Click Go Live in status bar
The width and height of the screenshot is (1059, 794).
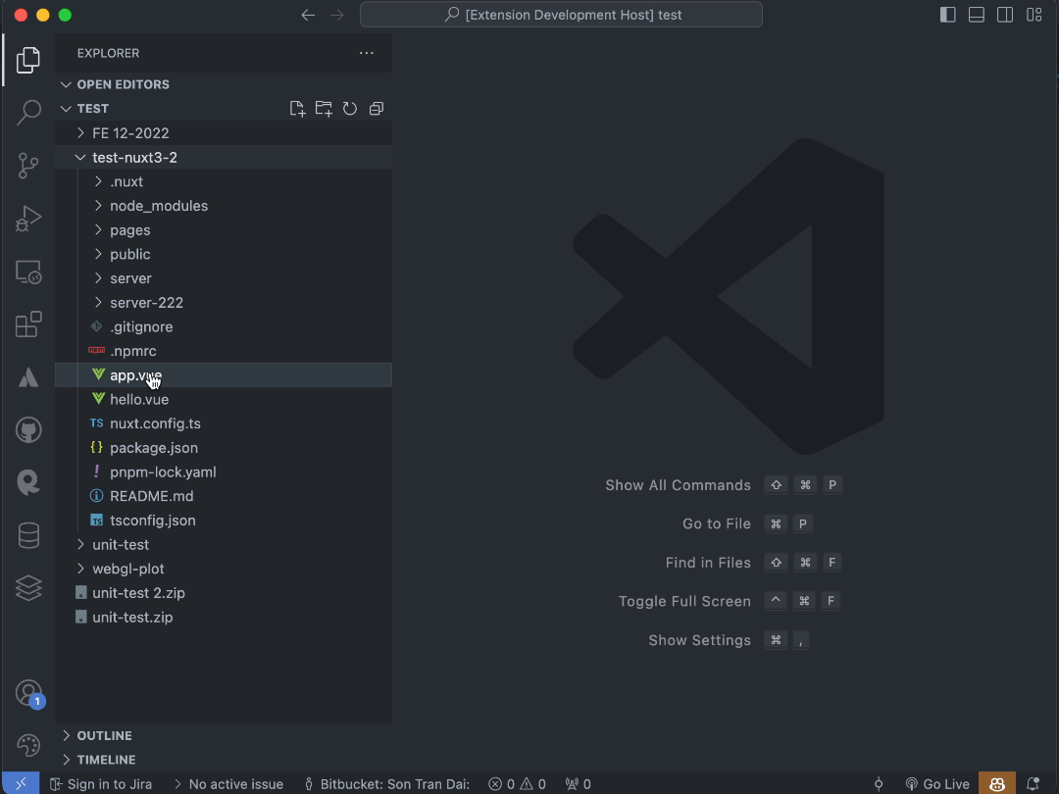pyautogui.click(x=936, y=784)
